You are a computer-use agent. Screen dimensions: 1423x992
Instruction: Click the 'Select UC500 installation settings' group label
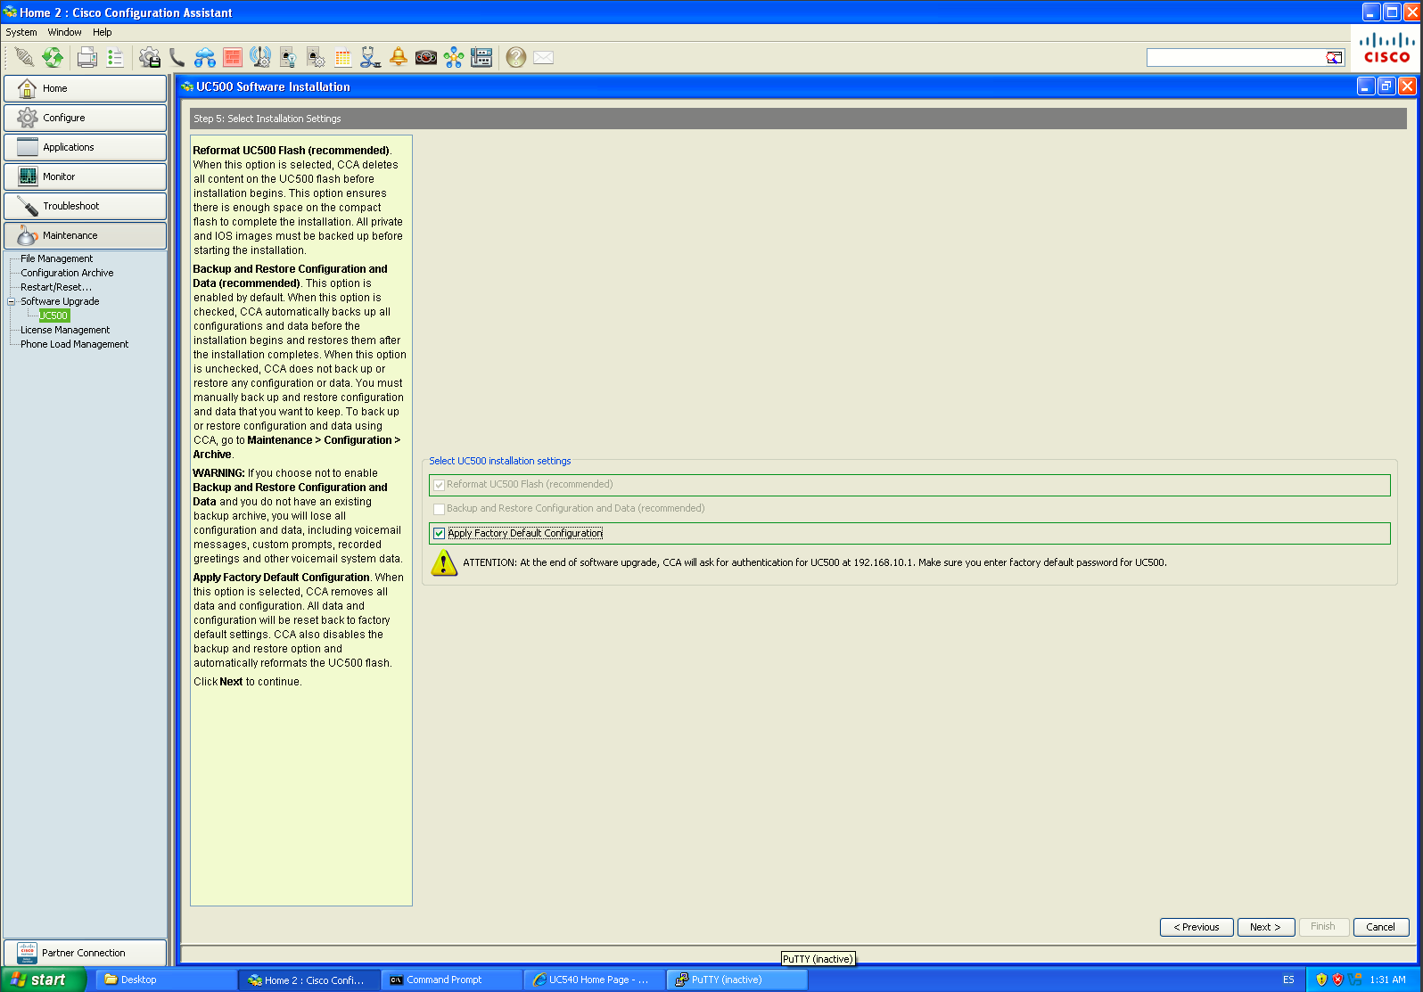click(500, 461)
